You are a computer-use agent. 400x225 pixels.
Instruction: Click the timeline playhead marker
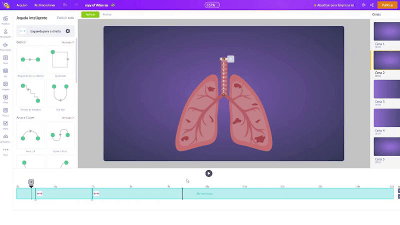31,182
